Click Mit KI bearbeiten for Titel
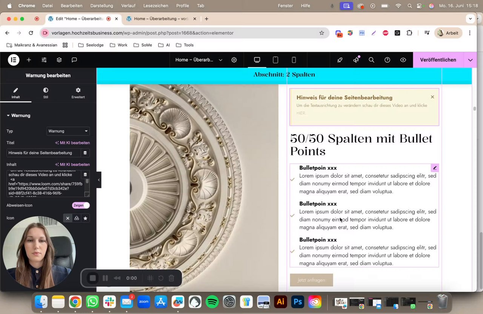 (x=72, y=143)
